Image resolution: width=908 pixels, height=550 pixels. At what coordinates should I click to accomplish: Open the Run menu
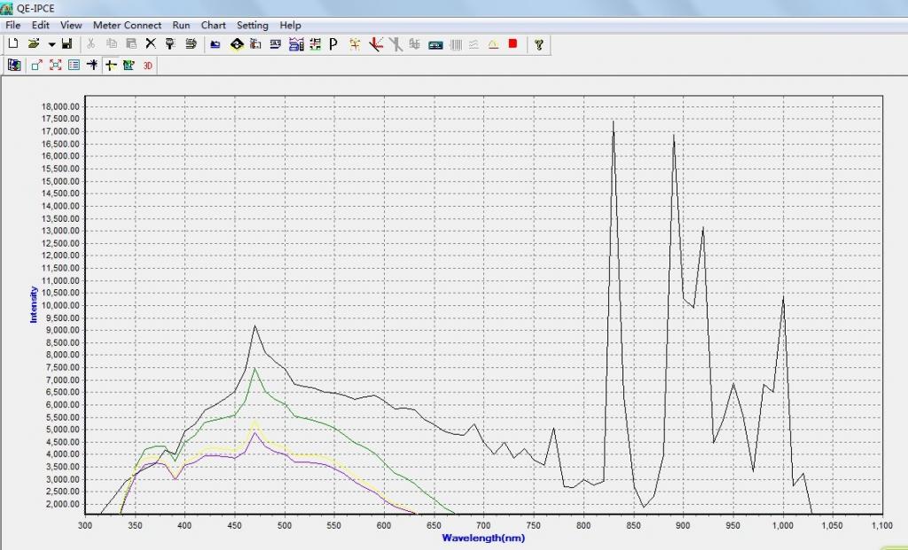[181, 25]
